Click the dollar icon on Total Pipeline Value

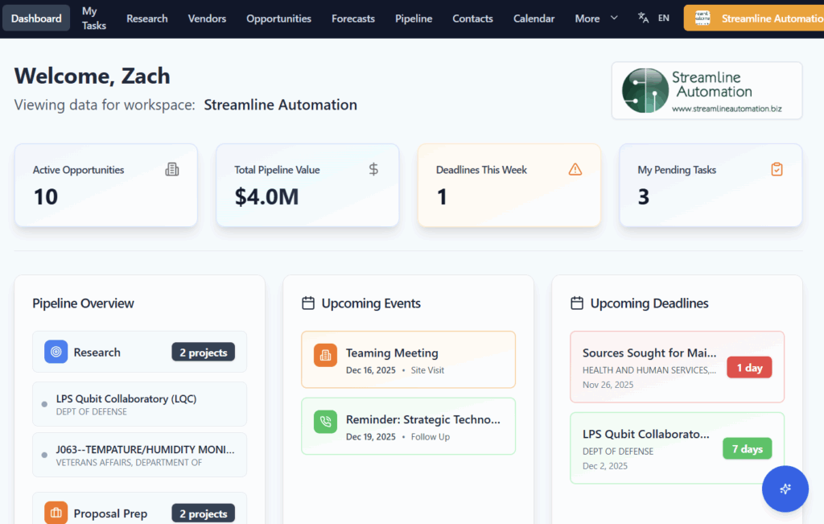click(373, 169)
